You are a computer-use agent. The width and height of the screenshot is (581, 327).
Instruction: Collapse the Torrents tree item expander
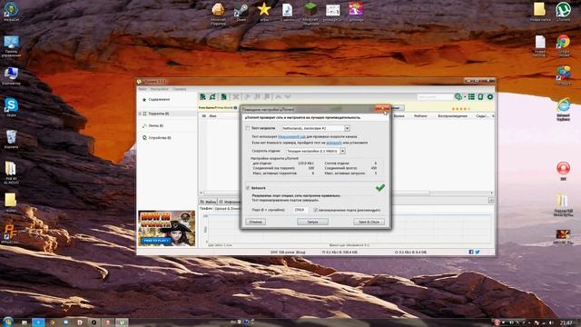[x=140, y=114]
